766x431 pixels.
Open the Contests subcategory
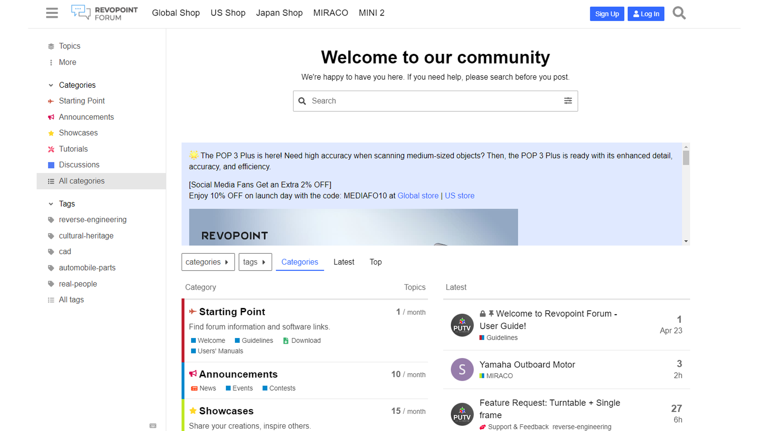[x=279, y=388]
